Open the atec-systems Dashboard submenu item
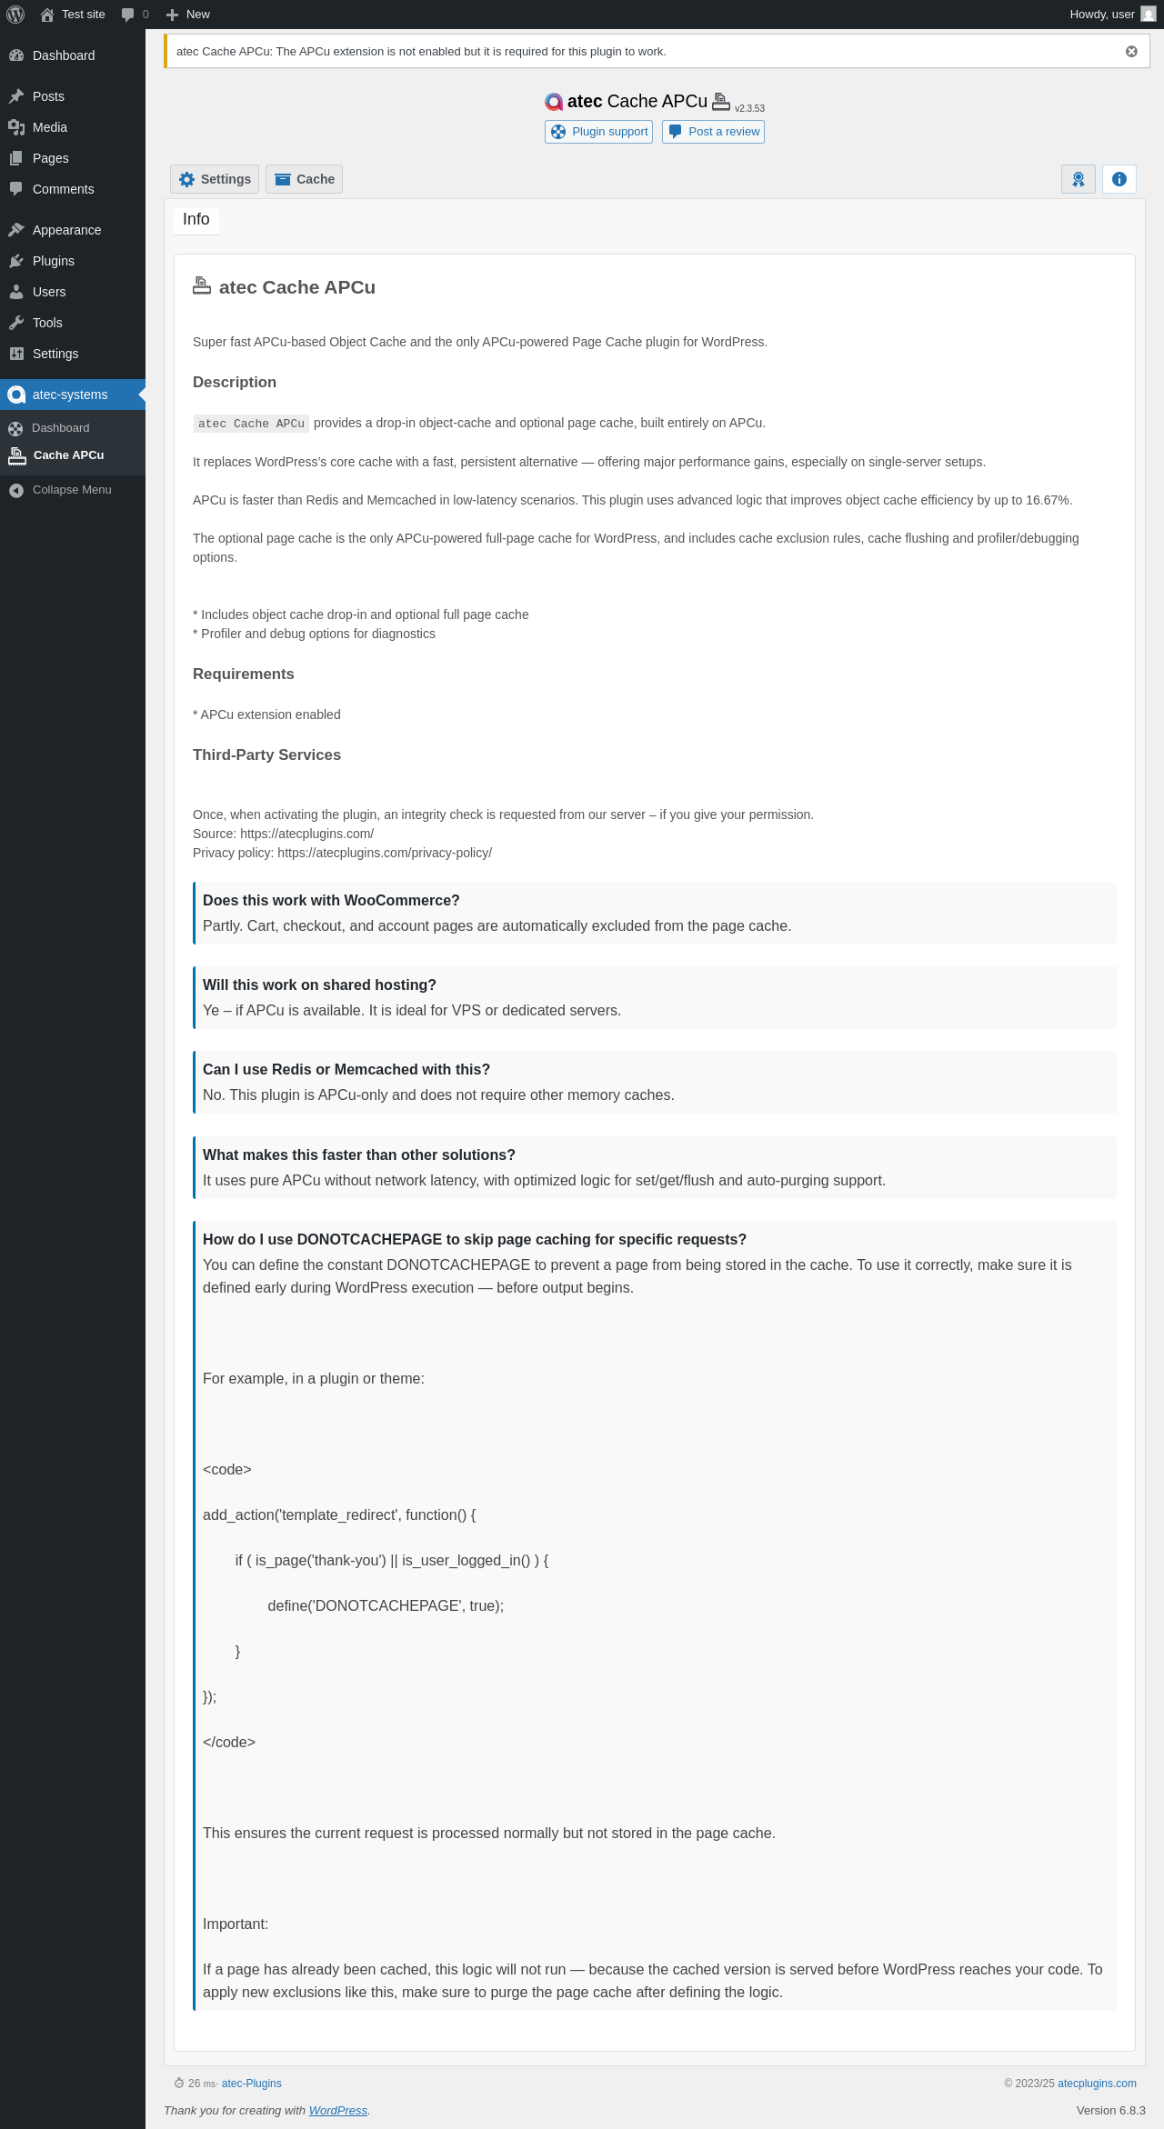The width and height of the screenshot is (1164, 2129). (60, 428)
